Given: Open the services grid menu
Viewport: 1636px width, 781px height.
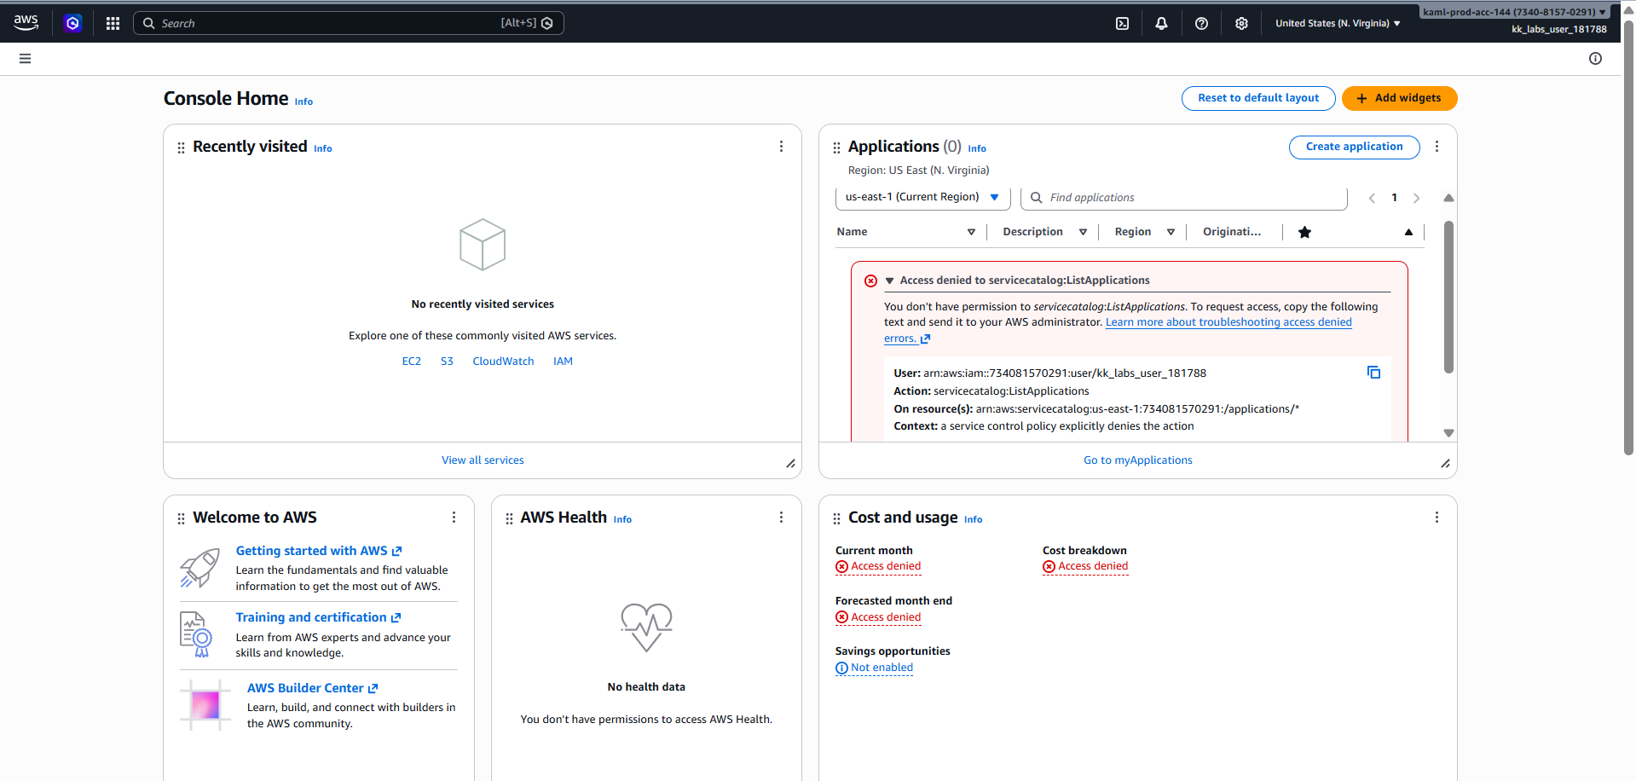Looking at the screenshot, I should coord(113,24).
